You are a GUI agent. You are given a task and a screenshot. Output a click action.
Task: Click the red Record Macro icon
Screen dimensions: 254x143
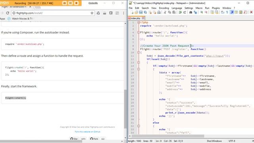[251, 12]
